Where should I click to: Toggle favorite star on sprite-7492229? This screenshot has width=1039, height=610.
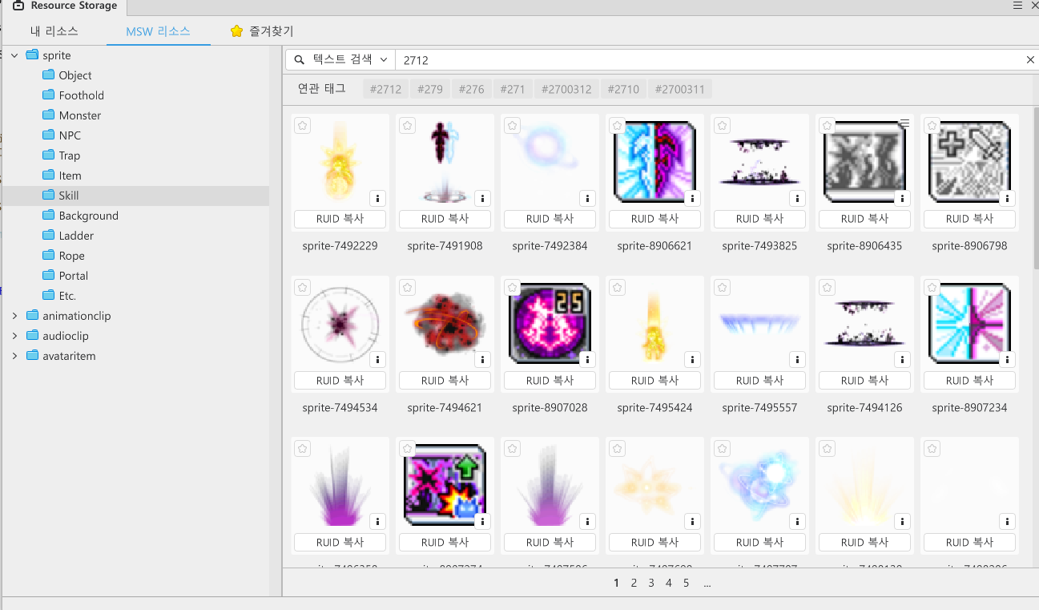pyautogui.click(x=302, y=125)
